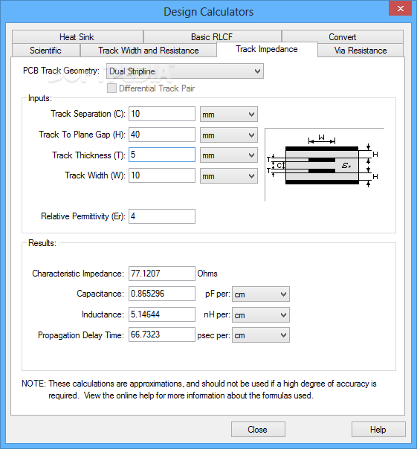Image resolution: width=417 pixels, height=449 pixels.
Task: Click the Propagation Delay Time result field
Action: [x=162, y=335]
